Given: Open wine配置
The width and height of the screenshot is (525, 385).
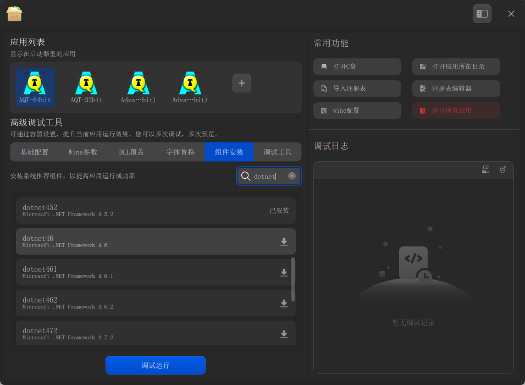Looking at the screenshot, I should click(x=357, y=111).
